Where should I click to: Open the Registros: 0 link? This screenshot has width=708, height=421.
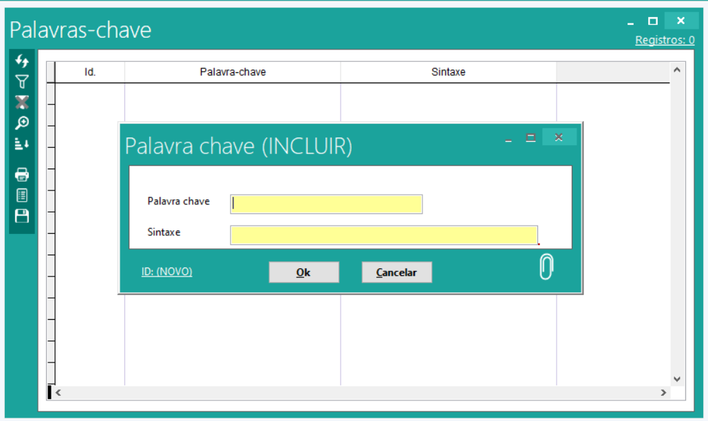[664, 41]
